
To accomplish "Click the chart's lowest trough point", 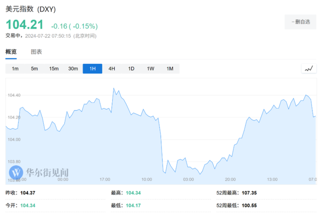I will tap(200, 174).
